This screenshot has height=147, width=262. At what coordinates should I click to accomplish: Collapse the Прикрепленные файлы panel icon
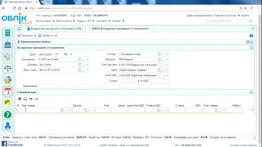coord(251,42)
